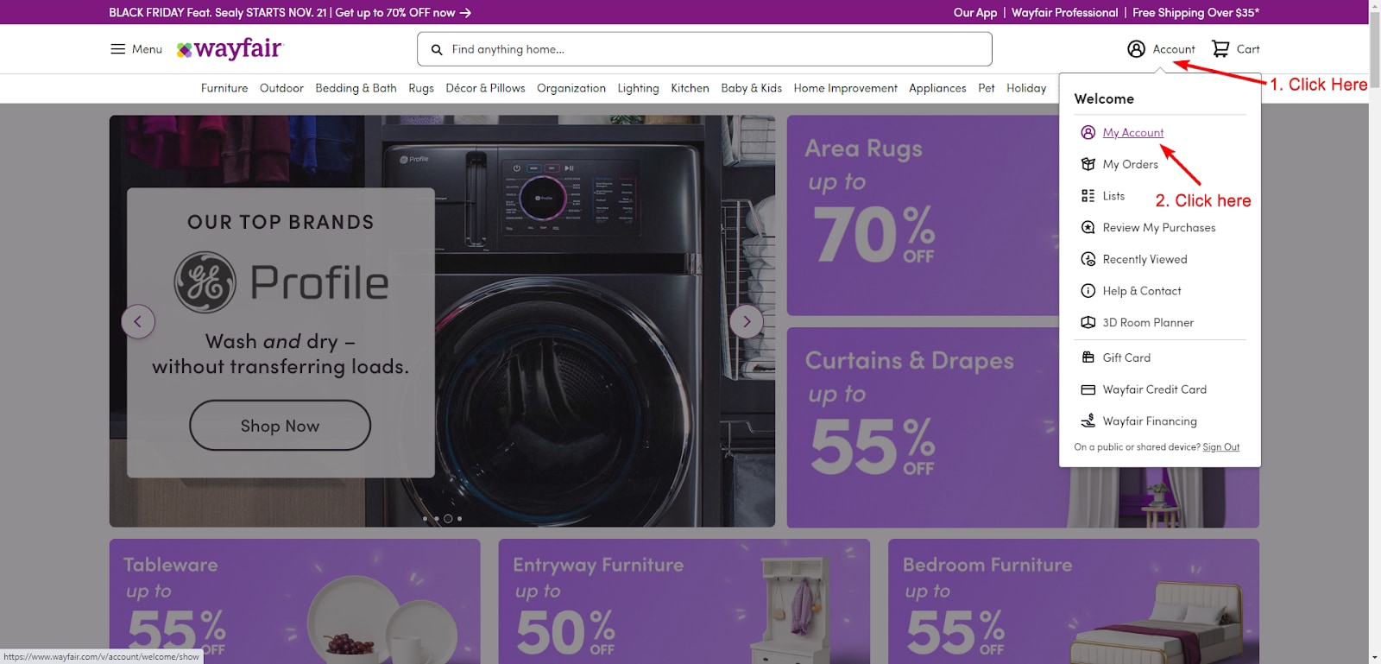
Task: Open My Account link
Action: click(x=1133, y=133)
